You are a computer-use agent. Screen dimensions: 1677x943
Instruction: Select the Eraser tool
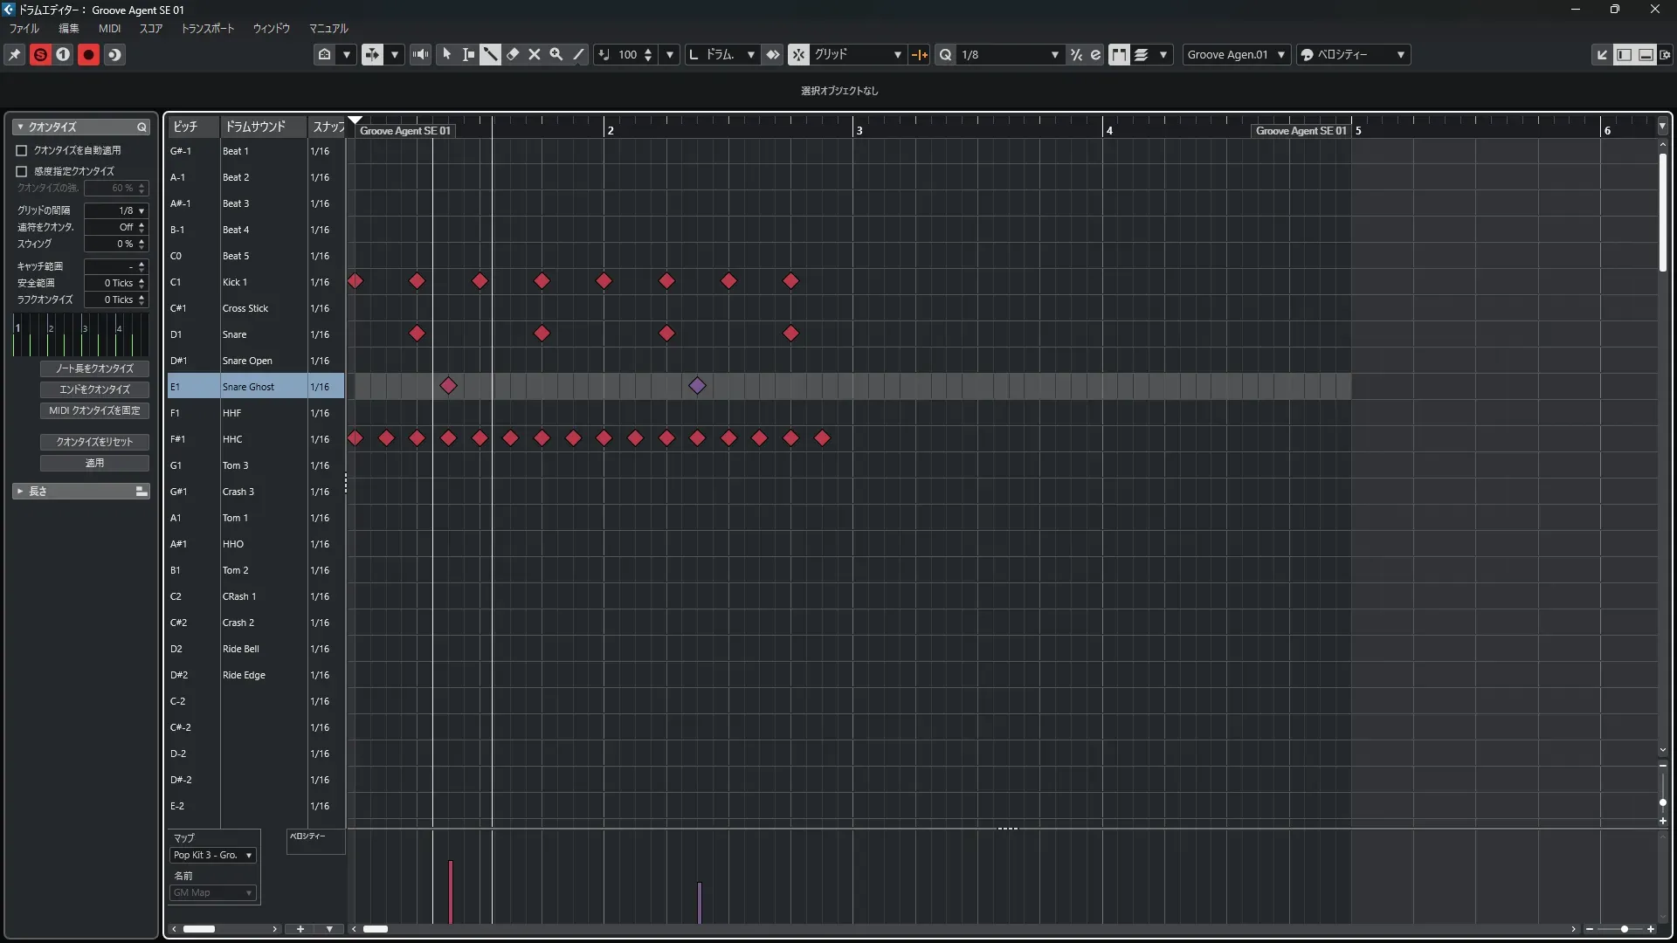pos(513,54)
